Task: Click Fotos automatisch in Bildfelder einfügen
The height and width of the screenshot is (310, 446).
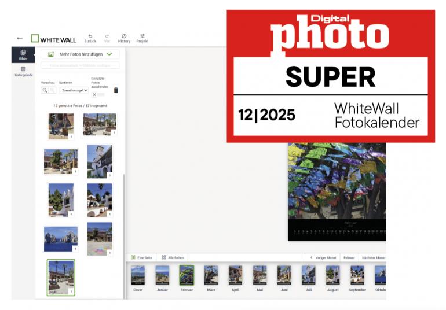Action: [x=80, y=65]
